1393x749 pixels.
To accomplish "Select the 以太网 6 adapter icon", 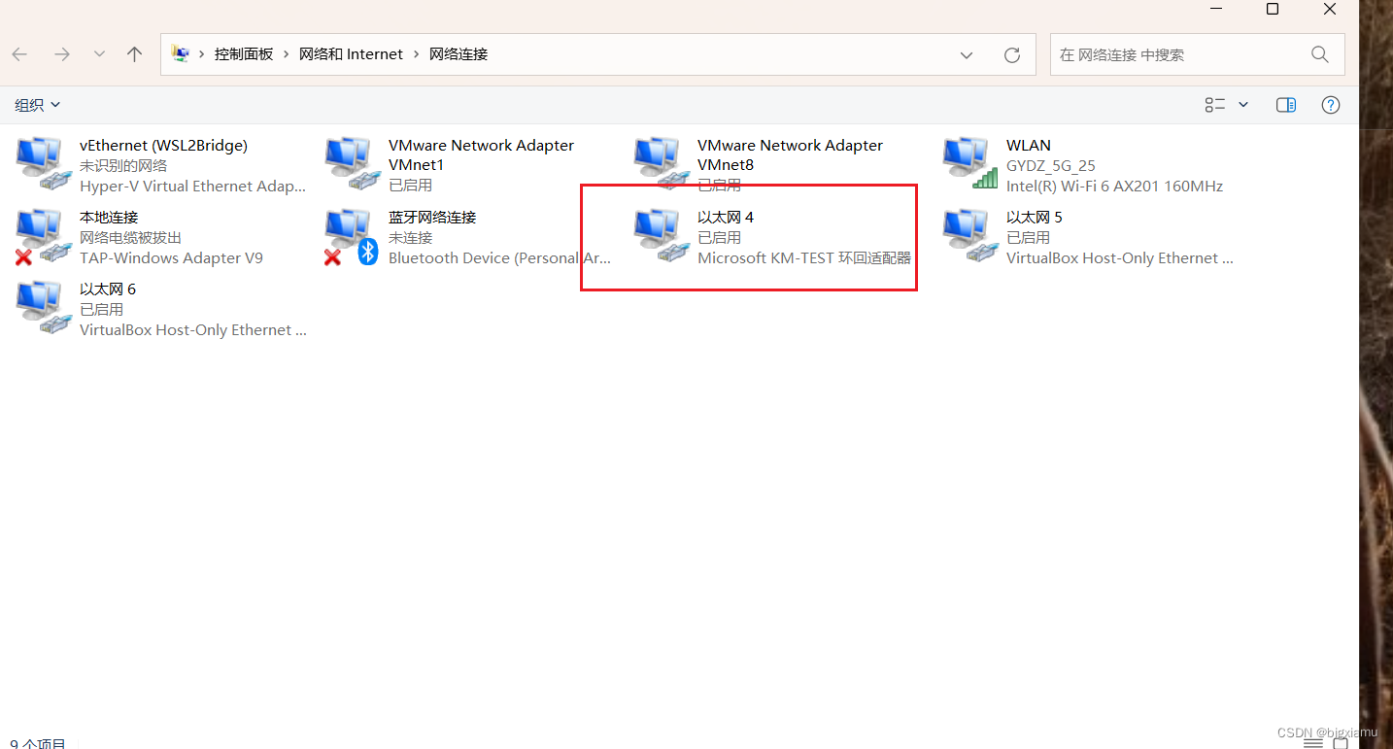I will tap(44, 309).
